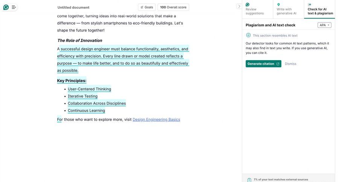339x182 pixels.
Task: Switch to Review suggestions tab
Action: [x=257, y=9]
